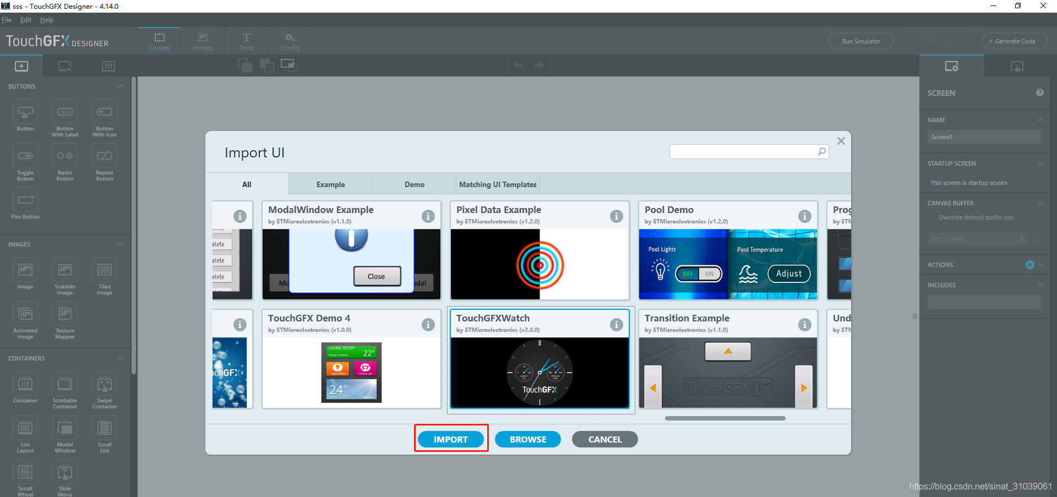Show info for TouchGFX Demo 4
This screenshot has width=1057, height=497.
(x=428, y=325)
